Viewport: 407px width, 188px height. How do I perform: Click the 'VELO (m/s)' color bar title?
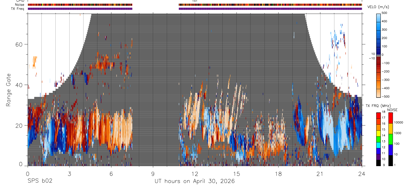pos(378,7)
